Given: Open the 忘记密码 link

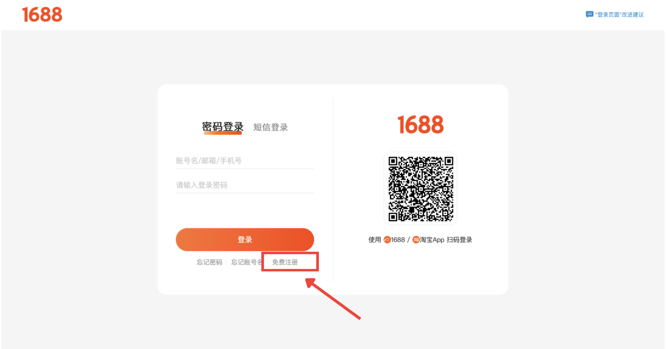Looking at the screenshot, I should [209, 262].
